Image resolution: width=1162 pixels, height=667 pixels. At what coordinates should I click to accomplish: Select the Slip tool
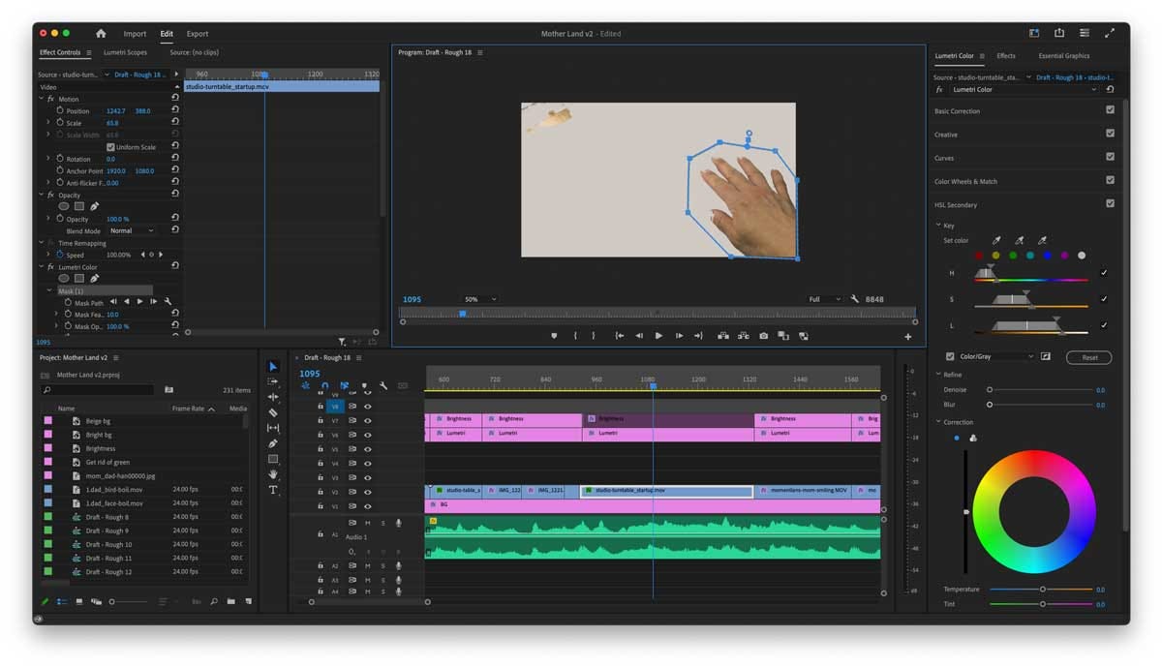[x=273, y=428]
